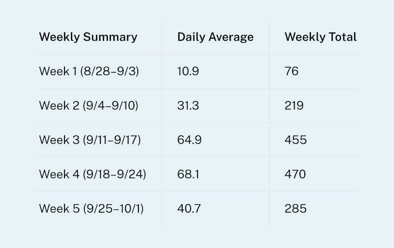
Task: Click divider between Weekly Summary and Daily Average
Action: pos(162,123)
